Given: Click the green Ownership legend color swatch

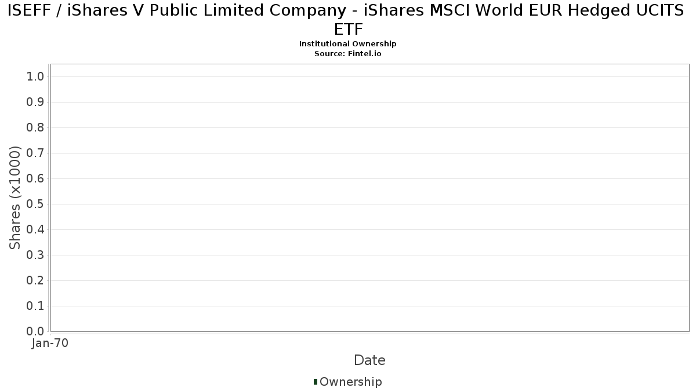Looking at the screenshot, I should (316, 382).
